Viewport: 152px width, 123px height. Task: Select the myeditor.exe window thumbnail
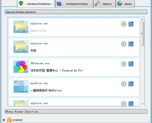click(21, 86)
